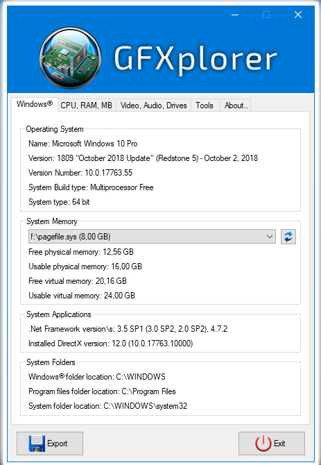This screenshot has width=321, height=465.
Task: Click the .Net Framework version line
Action: tap(128, 329)
